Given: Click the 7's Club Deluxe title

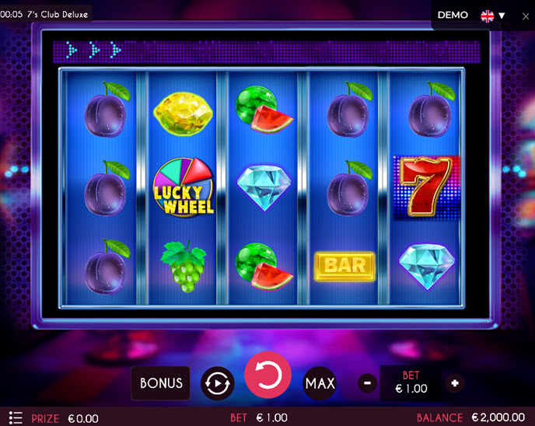Looking at the screenshot, I should point(58,14).
